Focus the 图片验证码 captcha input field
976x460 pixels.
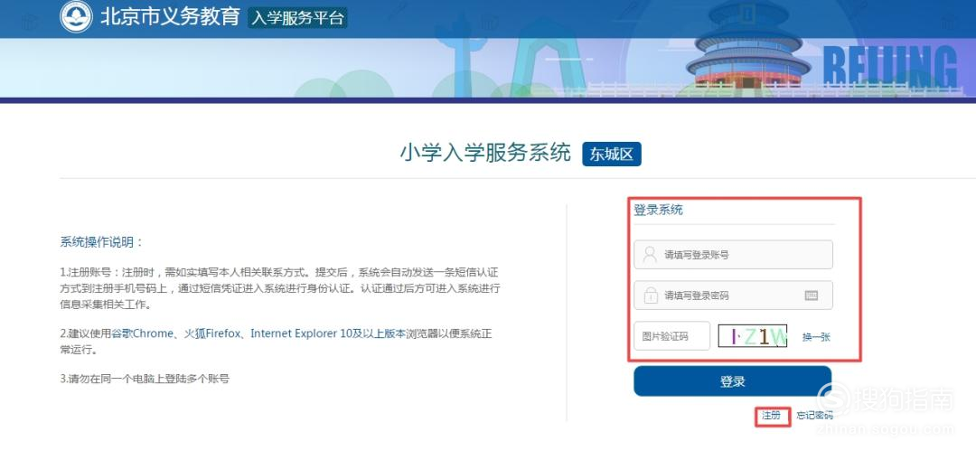click(x=671, y=336)
